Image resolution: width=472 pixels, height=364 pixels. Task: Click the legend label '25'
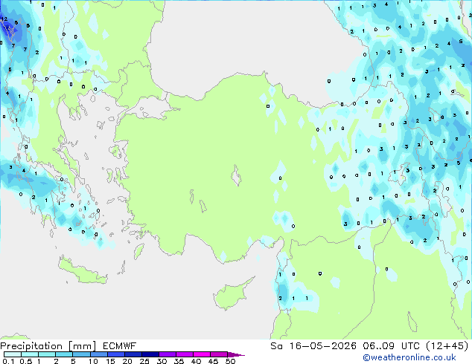point(144,361)
